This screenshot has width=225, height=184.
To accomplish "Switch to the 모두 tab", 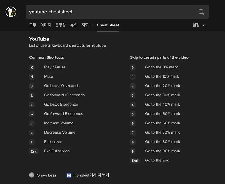I will click(x=33, y=25).
